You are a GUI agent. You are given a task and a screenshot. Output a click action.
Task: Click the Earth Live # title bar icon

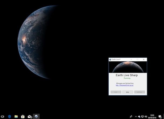click(x=110, y=59)
